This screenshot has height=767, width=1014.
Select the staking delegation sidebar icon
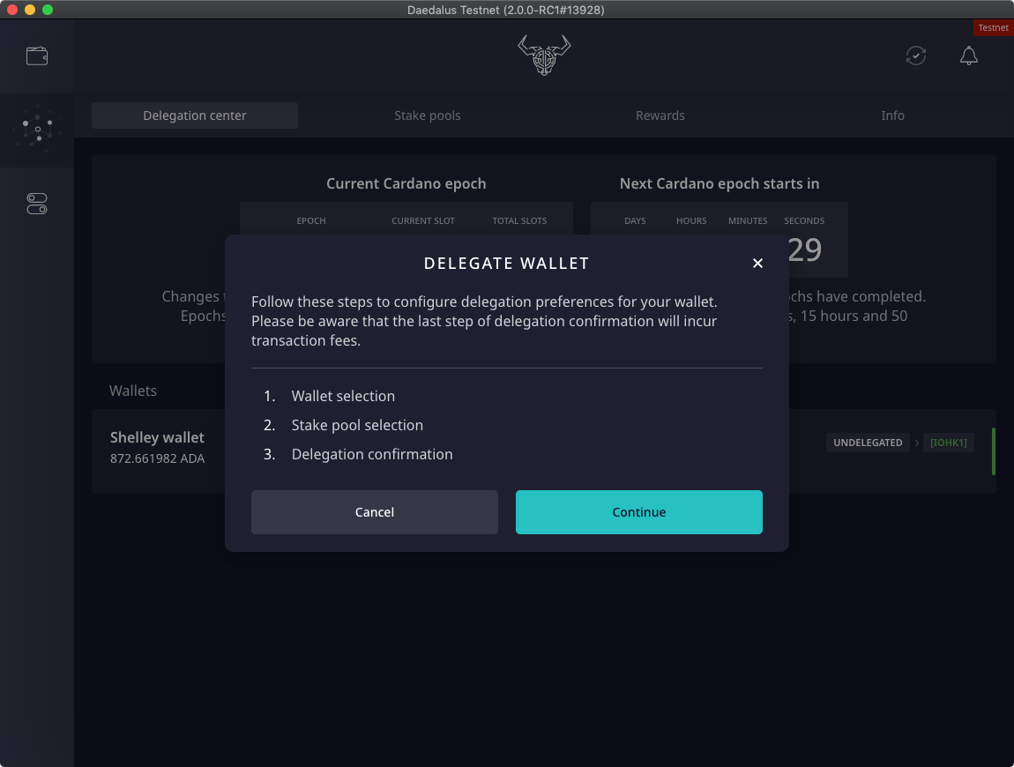(x=37, y=130)
